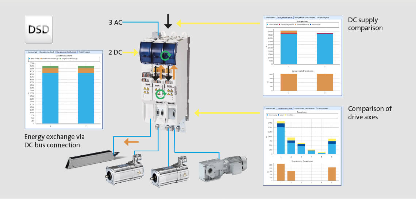Select axis 1 bar in the drive axes energy chart

[281, 138]
